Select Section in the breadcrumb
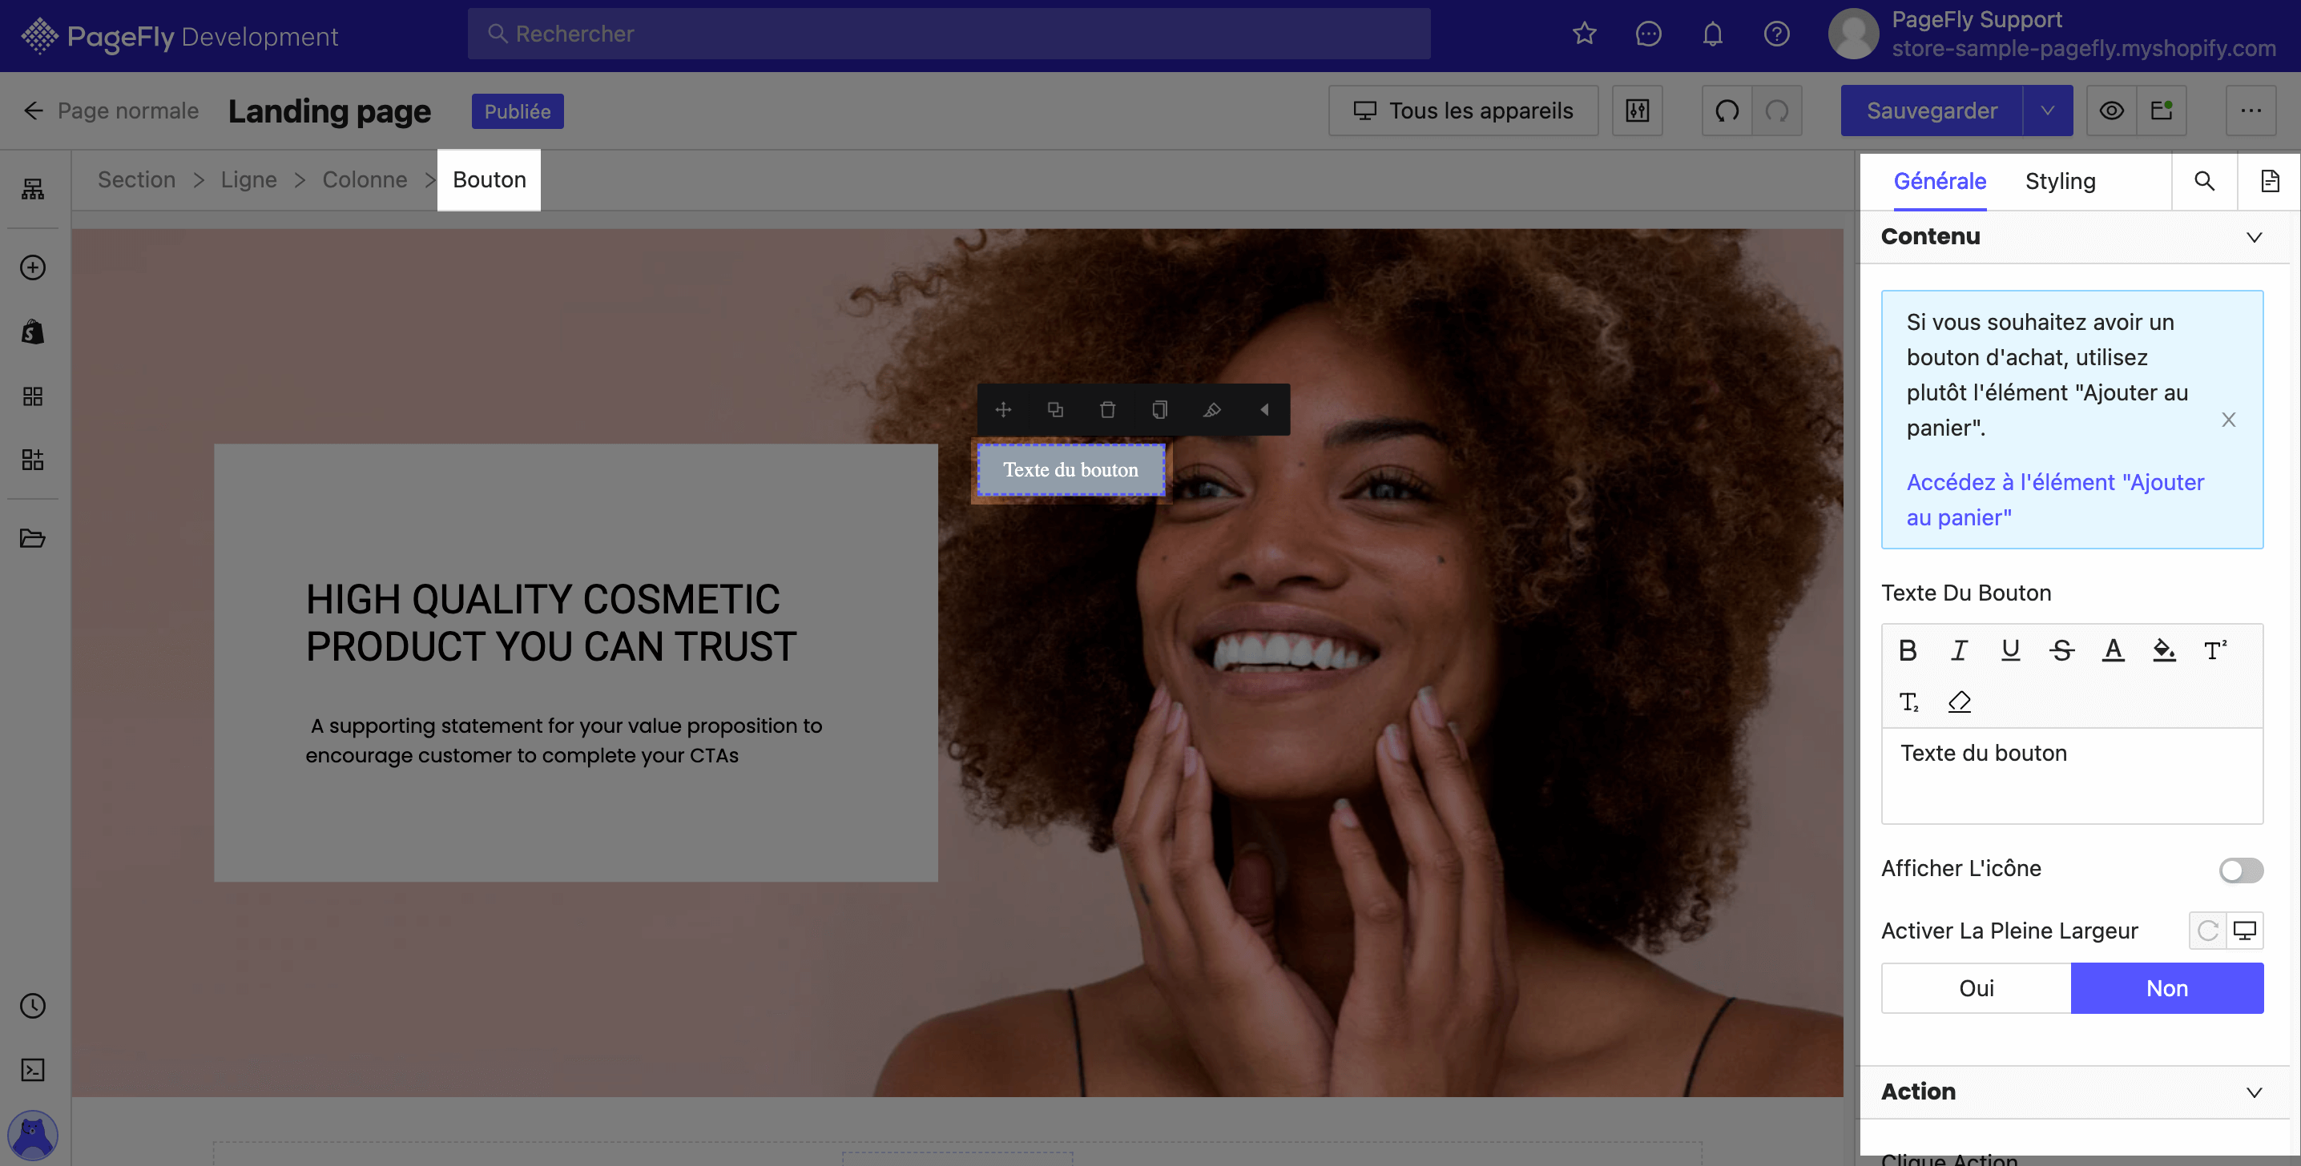 tap(137, 180)
